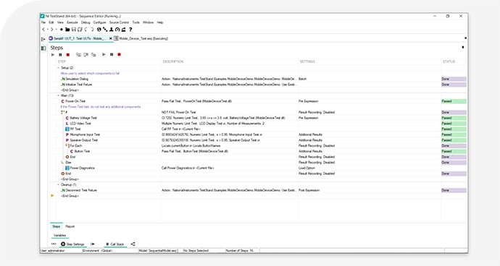Pause execution with first pause button
500x266 pixels.
pyautogui.click(x=60, y=55)
